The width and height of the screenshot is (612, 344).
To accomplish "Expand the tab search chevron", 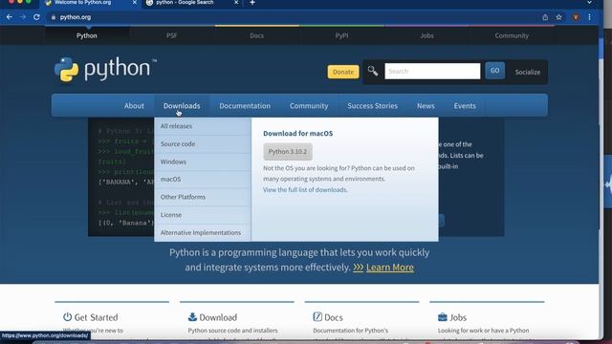I will click(589, 3).
